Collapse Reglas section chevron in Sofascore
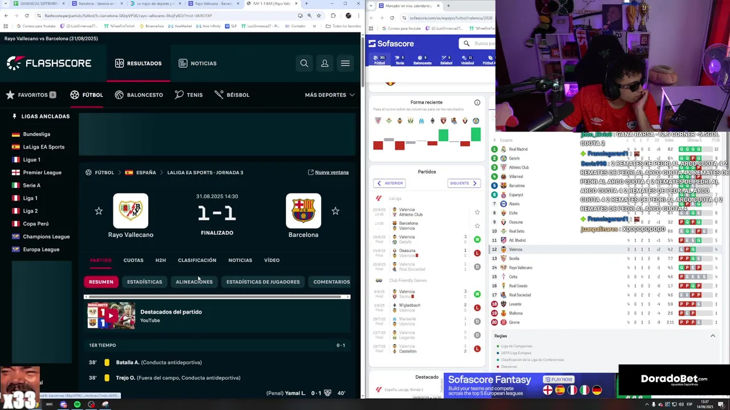The image size is (730, 410). (x=712, y=336)
